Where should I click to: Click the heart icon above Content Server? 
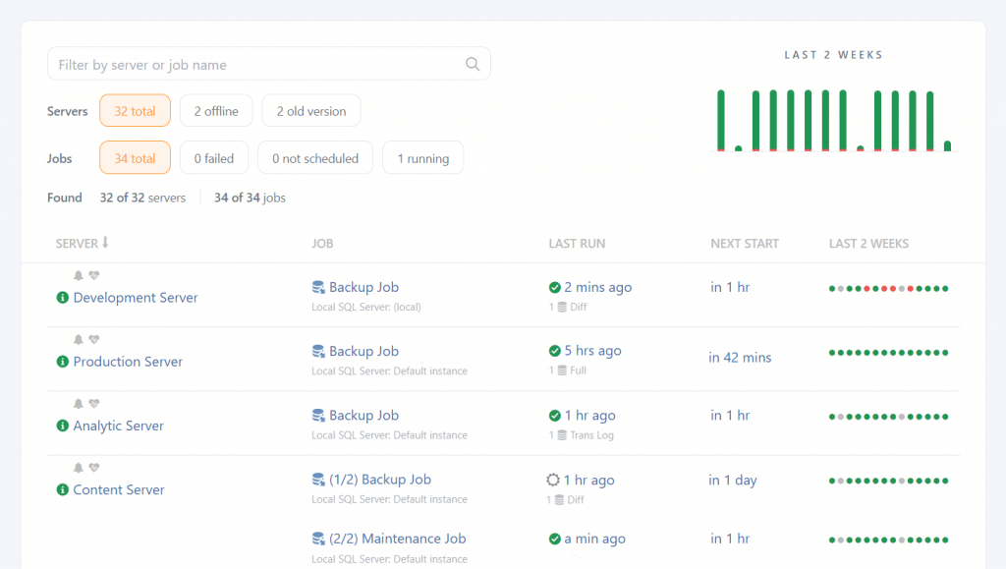pyautogui.click(x=95, y=468)
